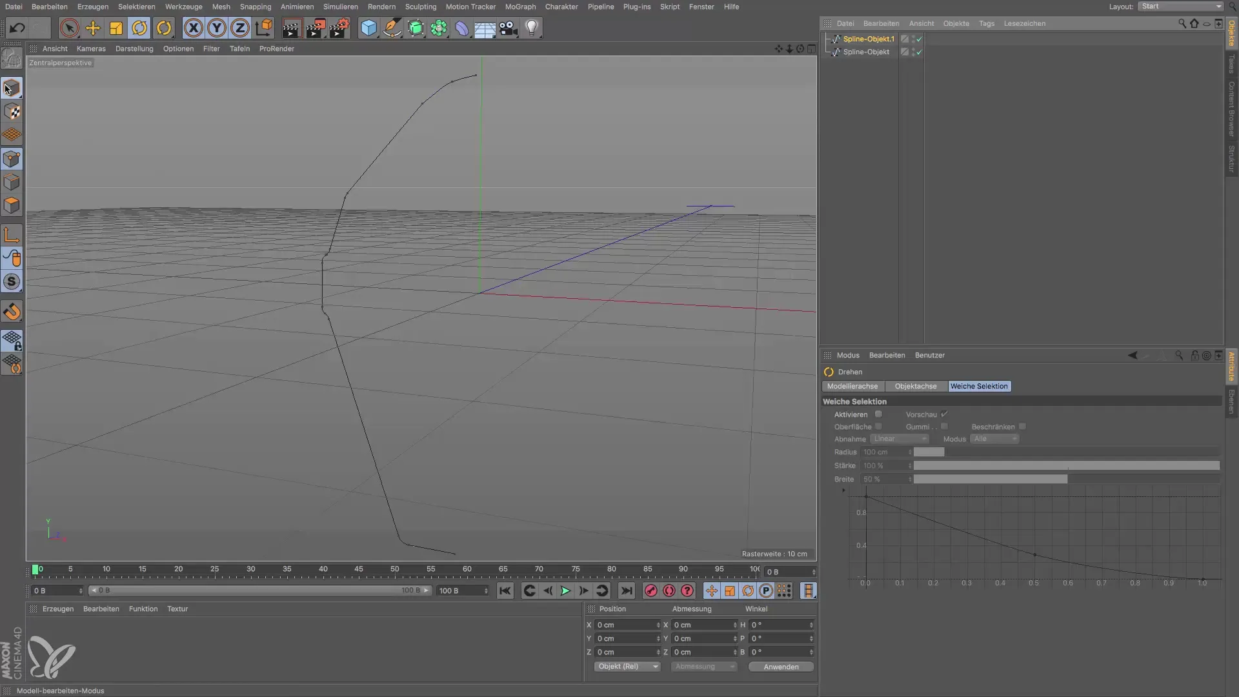The width and height of the screenshot is (1239, 697).
Task: Open the Objekt (Rel) dropdown
Action: [627, 667]
